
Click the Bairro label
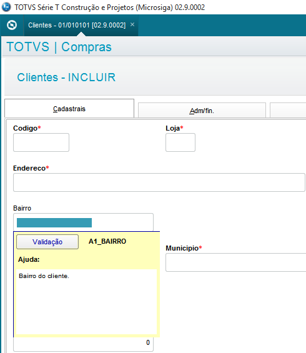click(x=22, y=208)
